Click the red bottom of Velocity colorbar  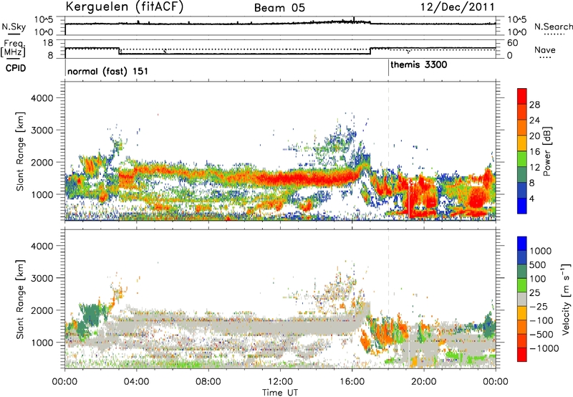[x=522, y=355]
